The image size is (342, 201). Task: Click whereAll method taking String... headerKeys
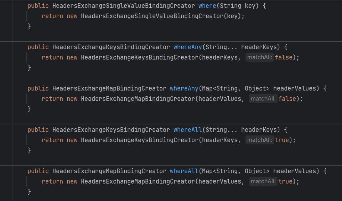[188, 130]
